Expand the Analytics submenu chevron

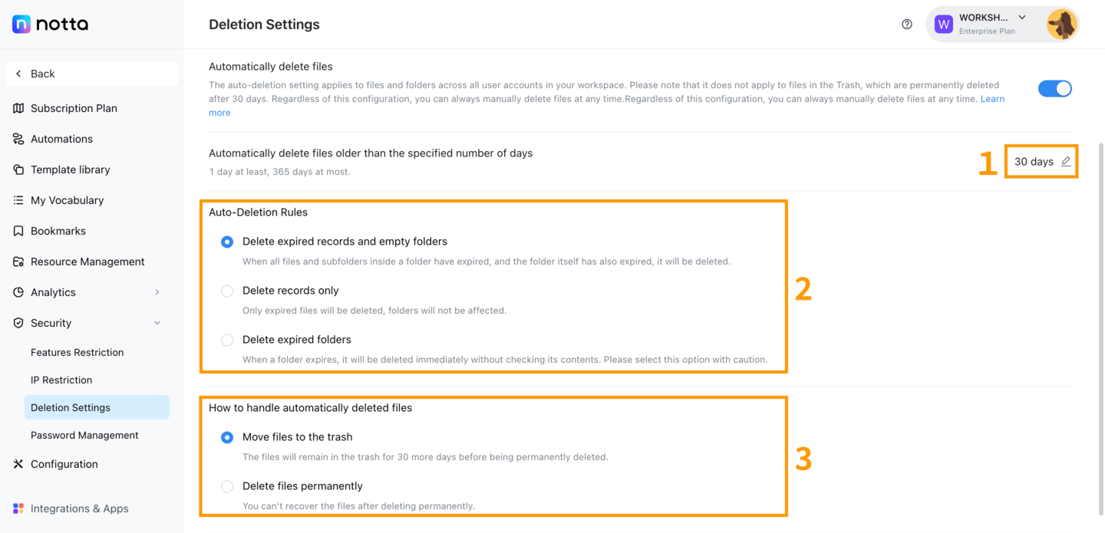point(157,292)
